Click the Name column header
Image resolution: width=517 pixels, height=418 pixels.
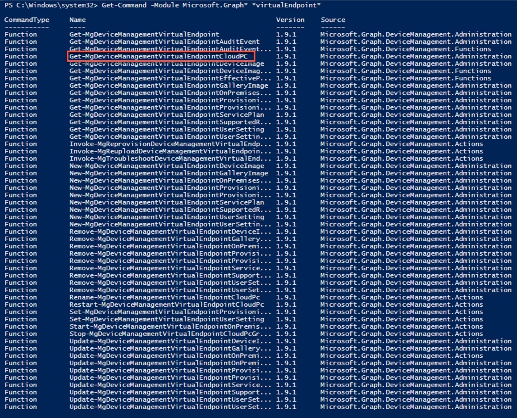(77, 20)
